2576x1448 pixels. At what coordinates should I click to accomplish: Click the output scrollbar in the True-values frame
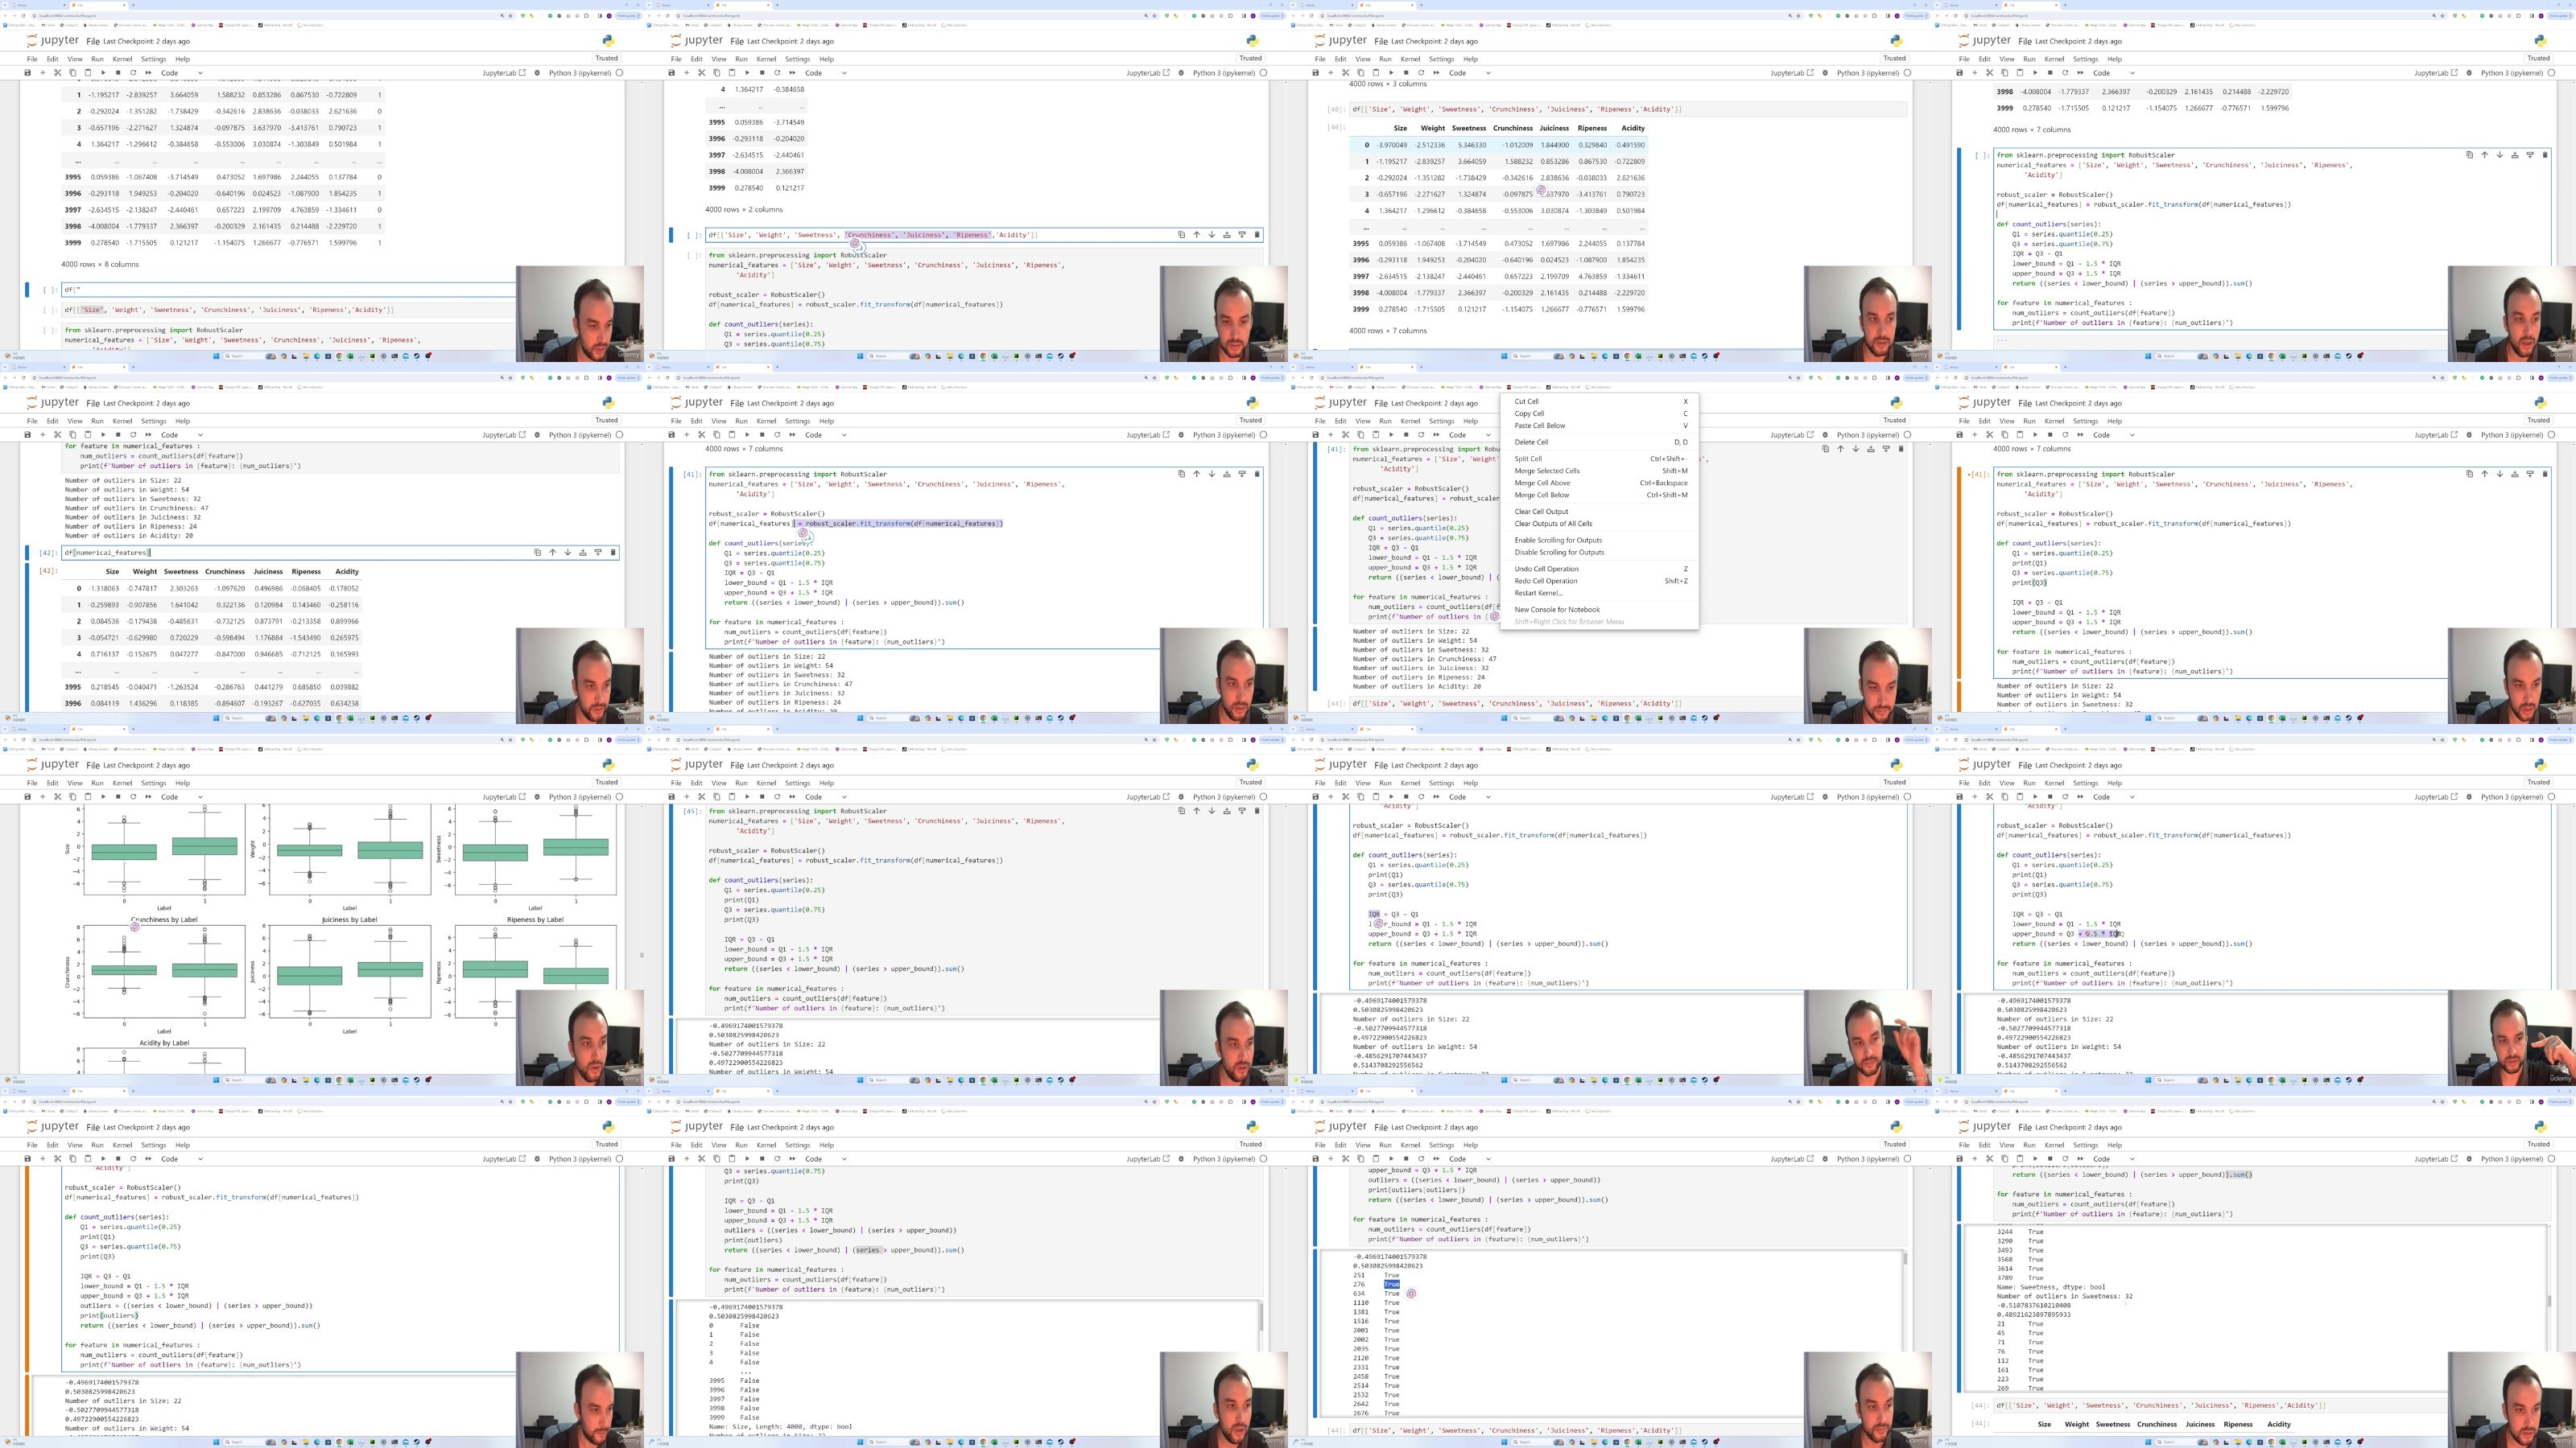(x=1906, y=1260)
